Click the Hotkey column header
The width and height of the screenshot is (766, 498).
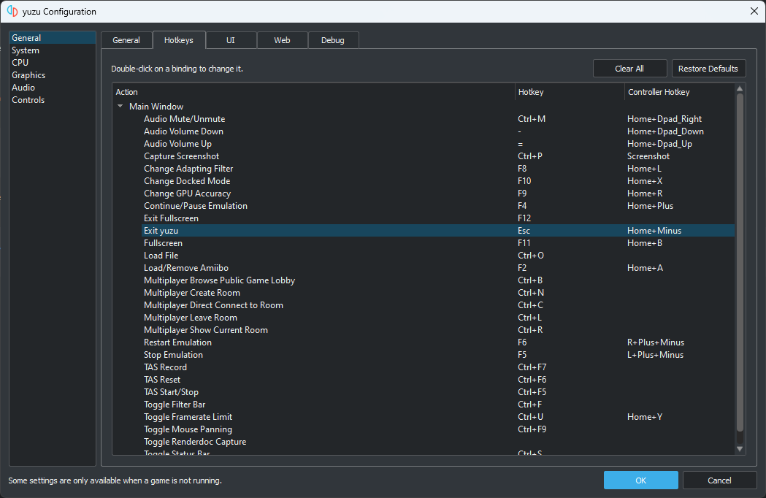[x=570, y=92]
